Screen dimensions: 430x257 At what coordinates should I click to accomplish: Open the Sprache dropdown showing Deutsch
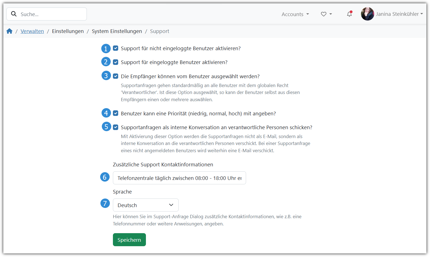tap(146, 205)
